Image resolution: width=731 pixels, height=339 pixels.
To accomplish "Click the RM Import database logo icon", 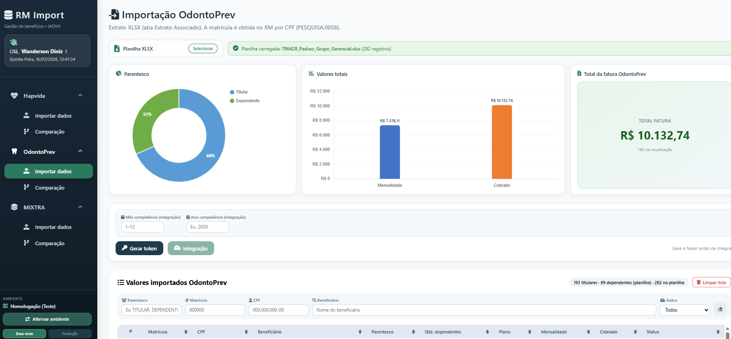I will 8,15.
